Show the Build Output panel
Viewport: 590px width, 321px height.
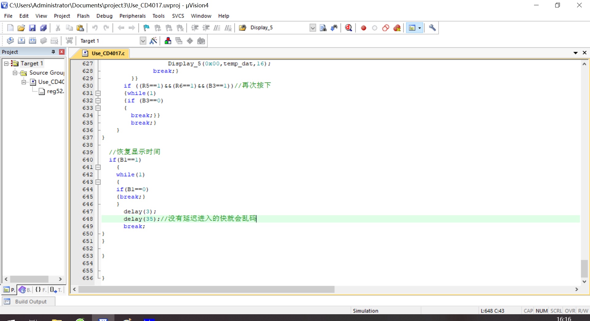28,302
